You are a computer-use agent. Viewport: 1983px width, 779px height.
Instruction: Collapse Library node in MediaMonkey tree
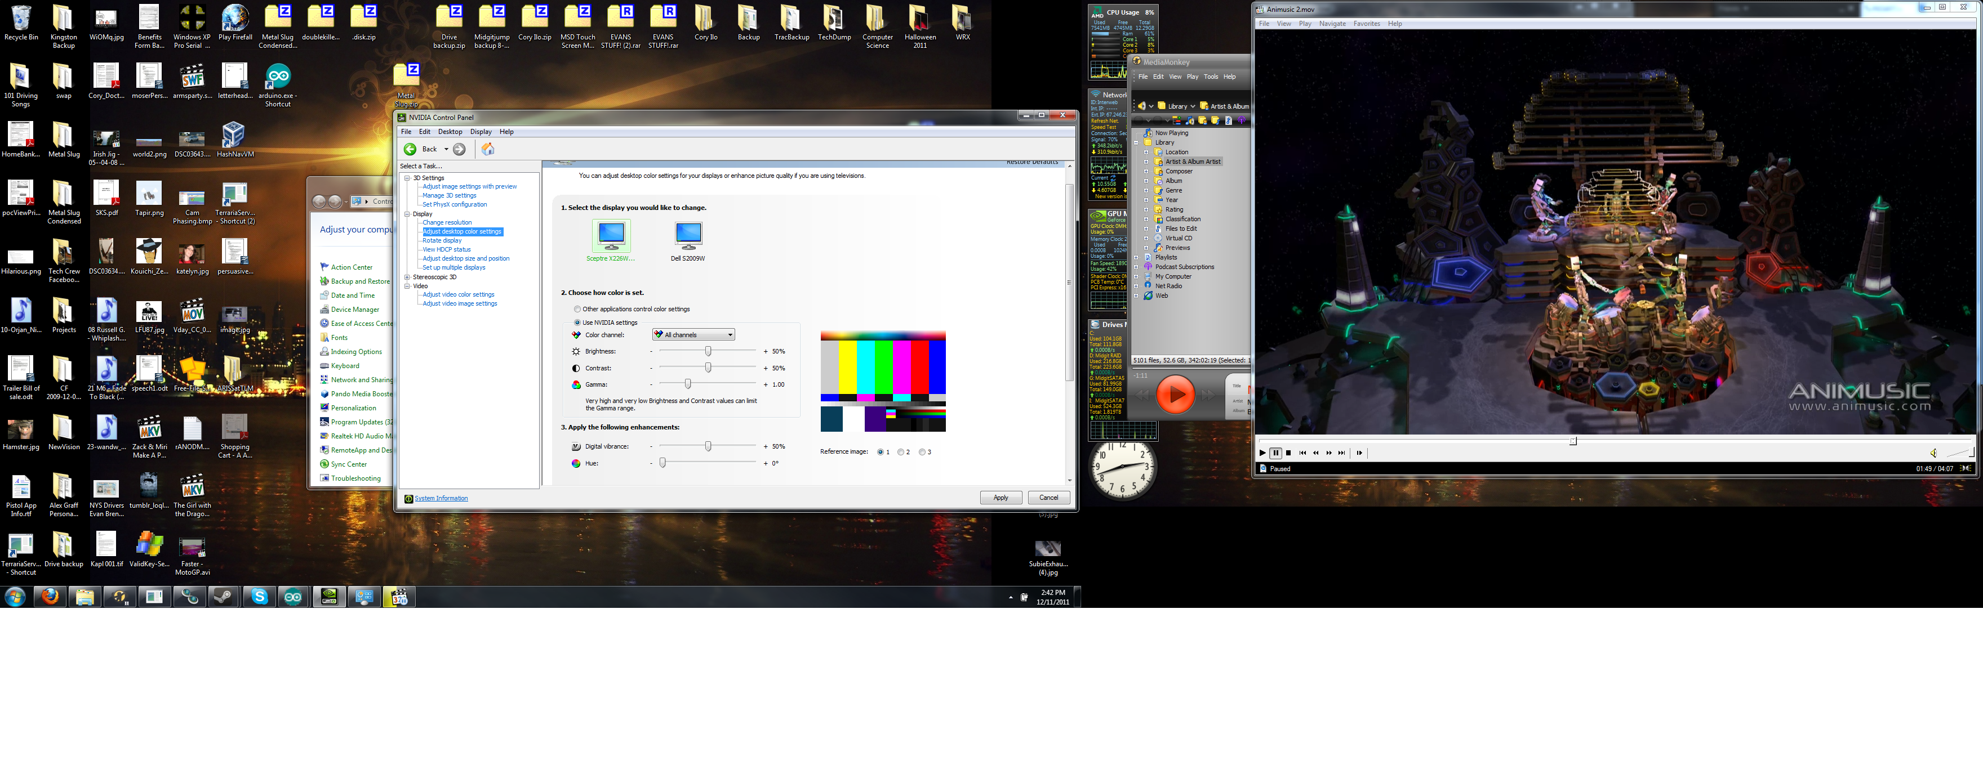(x=1136, y=143)
